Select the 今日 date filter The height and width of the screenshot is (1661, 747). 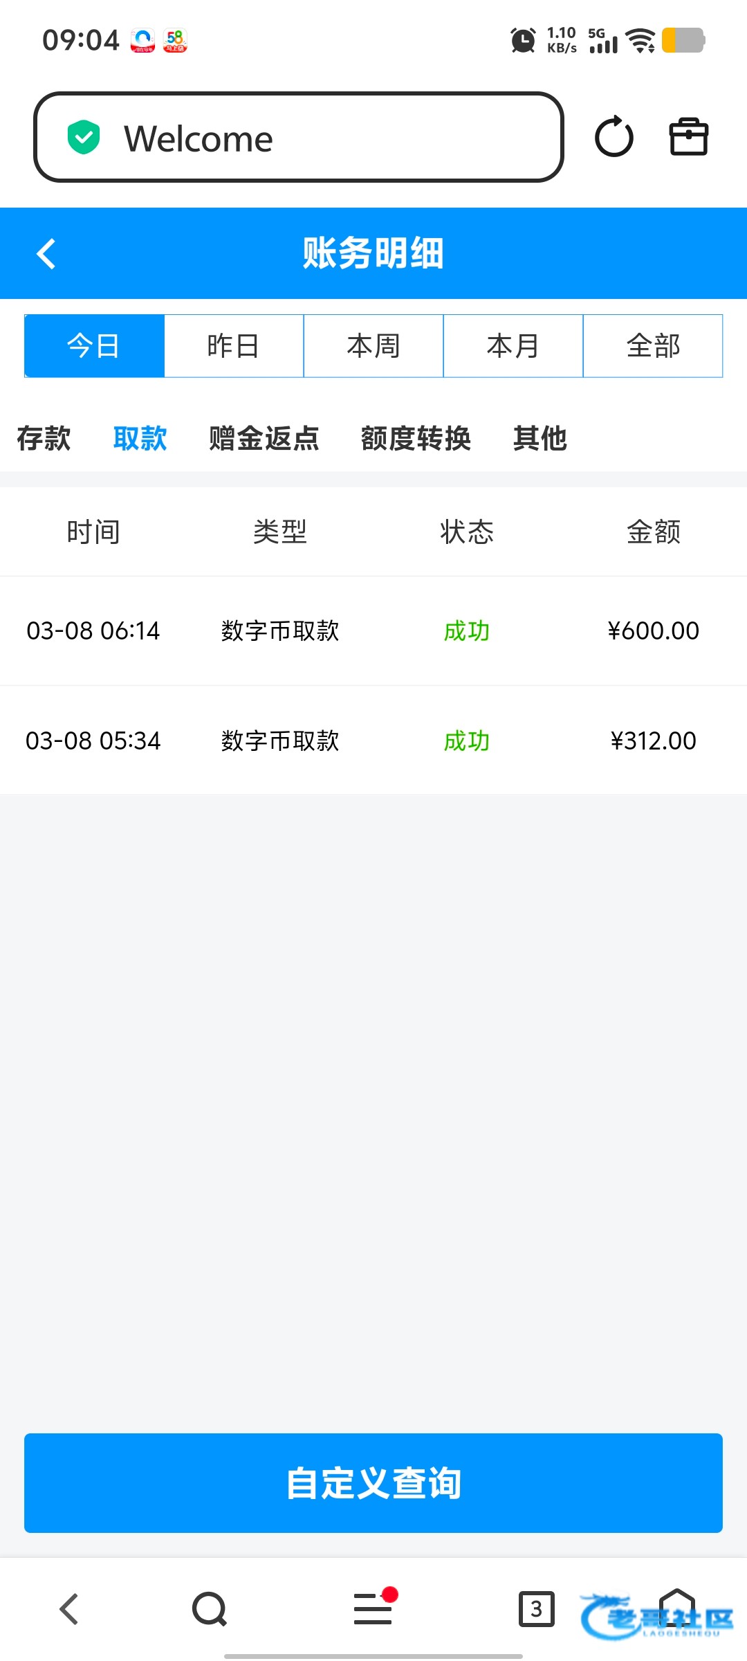94,346
